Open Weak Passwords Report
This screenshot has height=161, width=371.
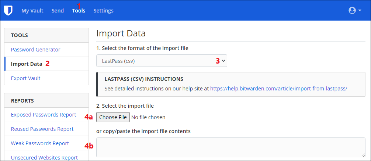(40, 143)
